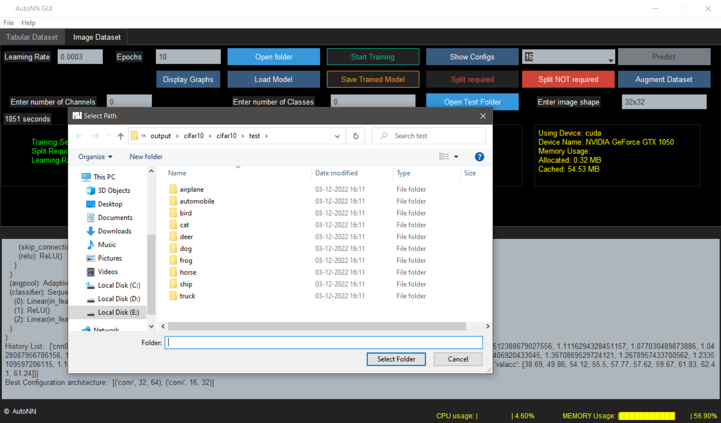Click the Learning Rate input field
Screen dimensions: 721x423
[x=80, y=57]
